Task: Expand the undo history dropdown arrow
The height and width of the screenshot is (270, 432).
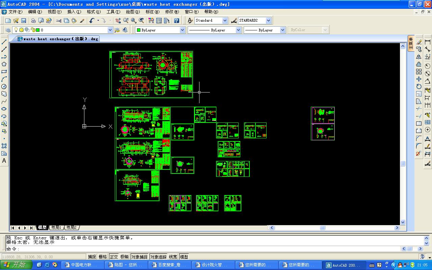Action: 98,21
